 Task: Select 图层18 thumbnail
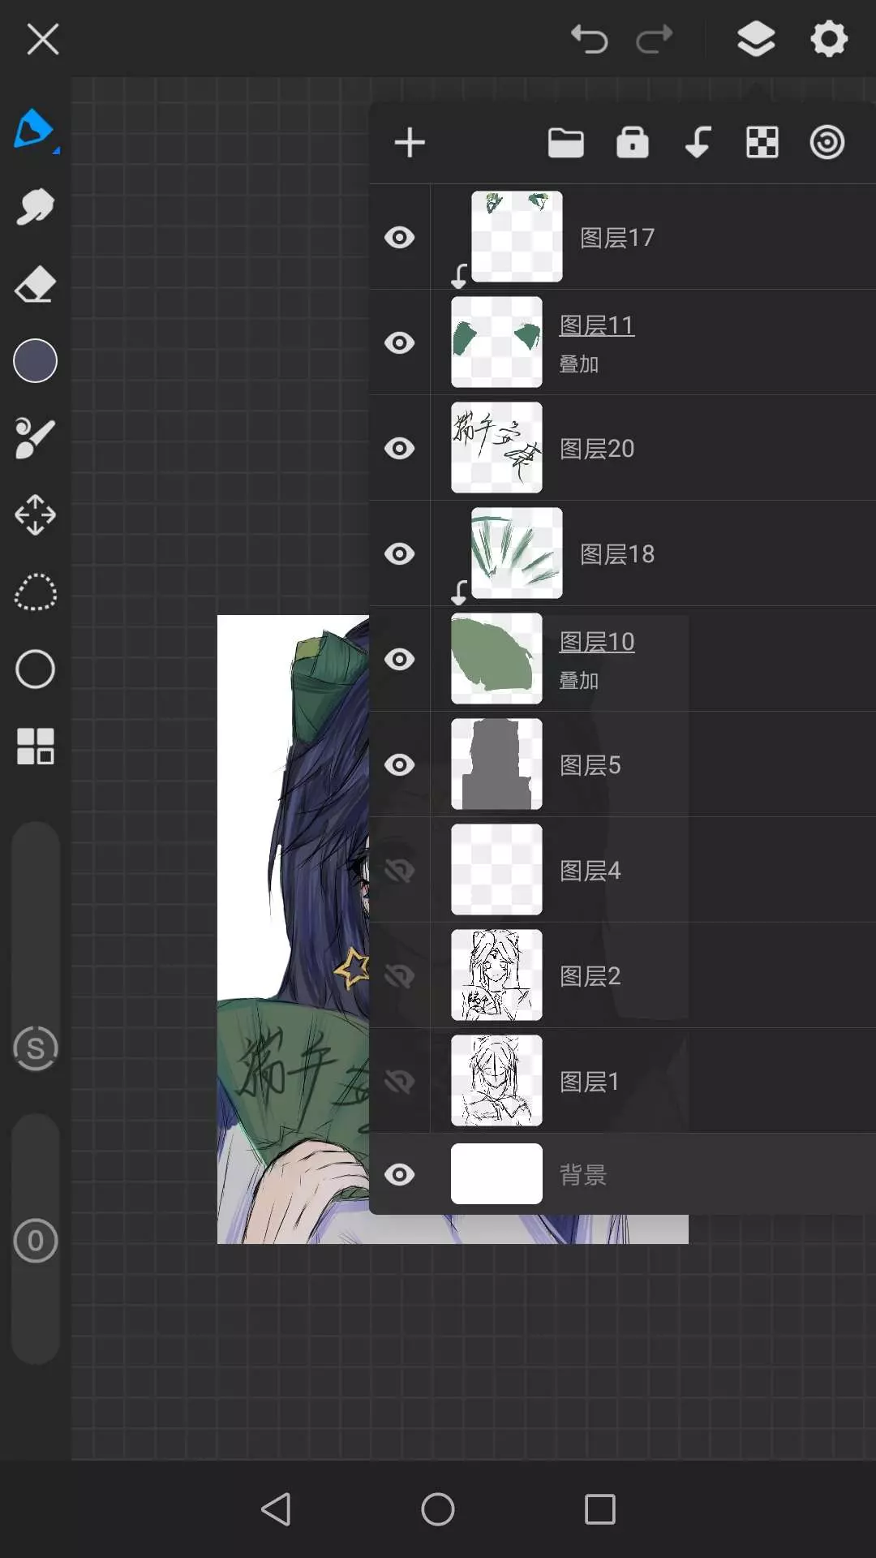[517, 553]
